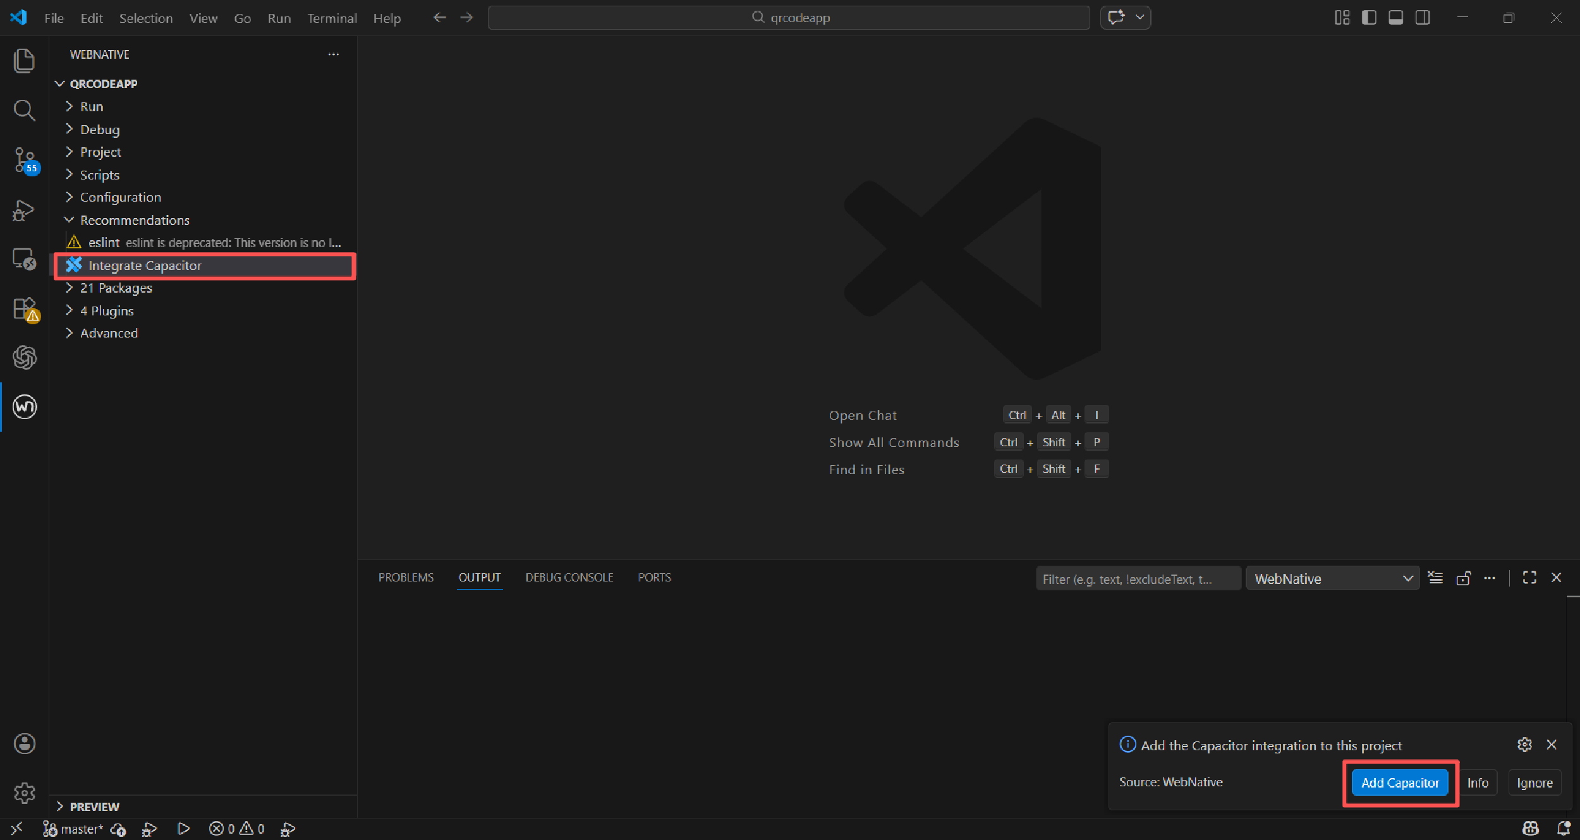This screenshot has width=1580, height=840.
Task: Open the Copilot chat icon in title bar
Action: [x=1117, y=18]
